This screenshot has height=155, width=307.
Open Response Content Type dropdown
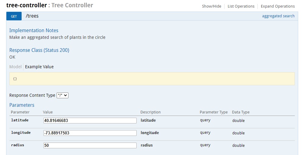[62, 95]
